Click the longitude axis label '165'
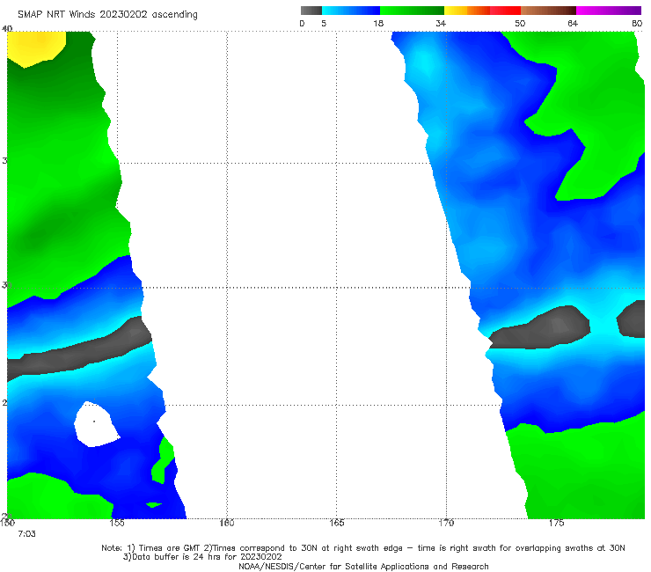Screen dimensions: 651x572 coord(336,523)
